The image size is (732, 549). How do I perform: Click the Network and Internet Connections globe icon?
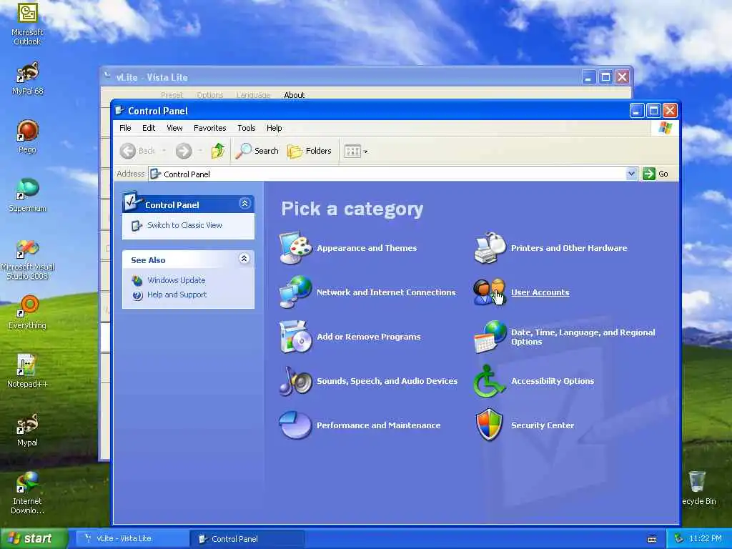(x=295, y=292)
